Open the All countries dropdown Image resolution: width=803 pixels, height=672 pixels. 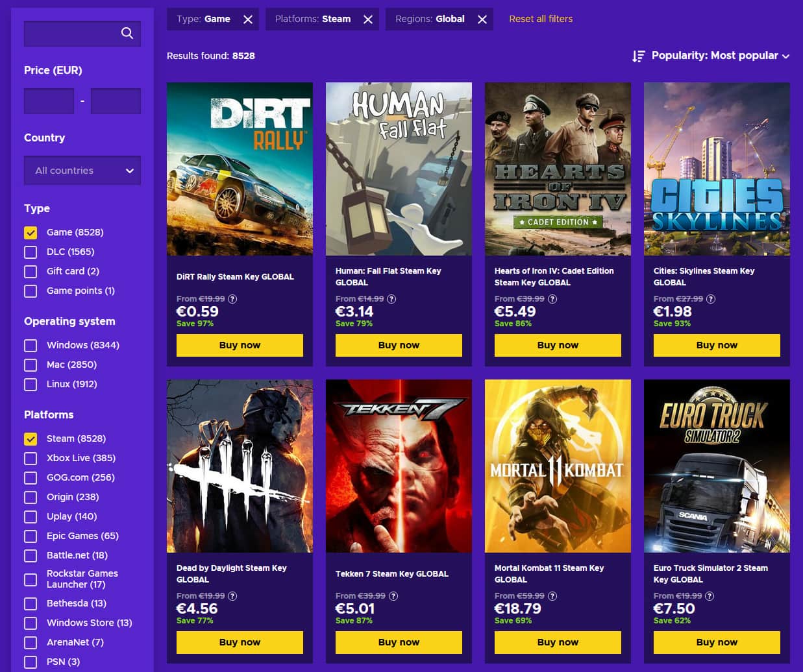82,170
